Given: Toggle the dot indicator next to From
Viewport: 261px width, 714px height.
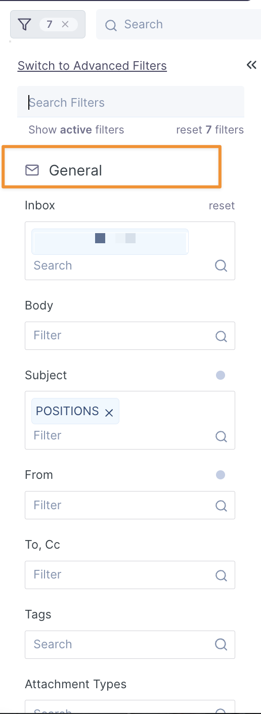Looking at the screenshot, I should coord(220,475).
